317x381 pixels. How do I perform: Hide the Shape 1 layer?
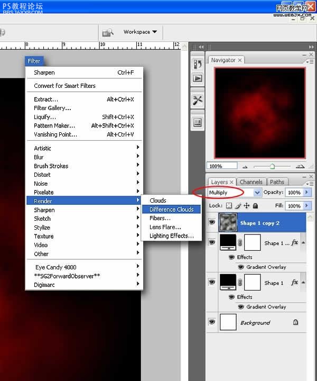coord(212,282)
